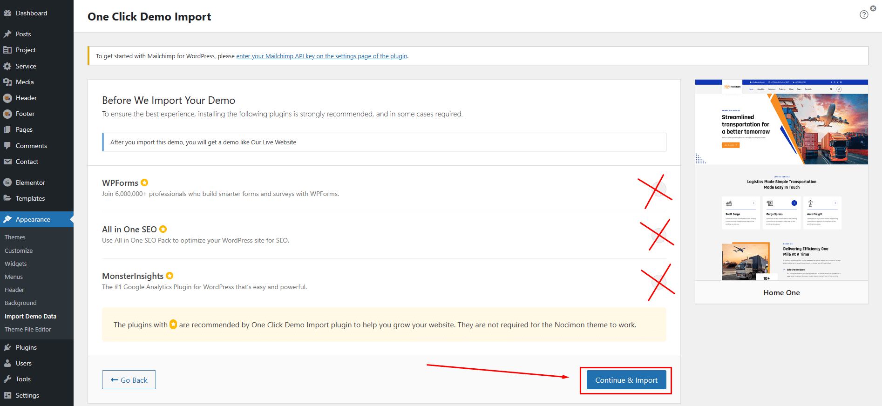This screenshot has height=406, width=882.
Task: Open the Plugins plug icon
Action: click(x=7, y=347)
